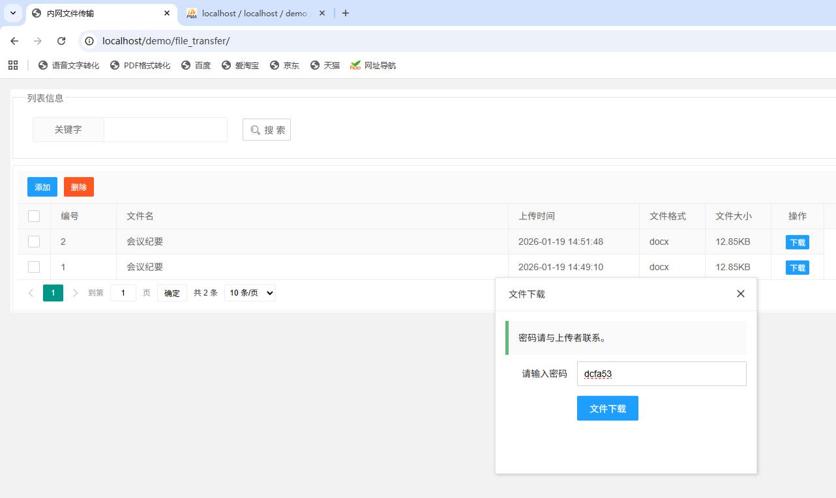Open the 爱淘宝 bookmark

click(x=241, y=65)
